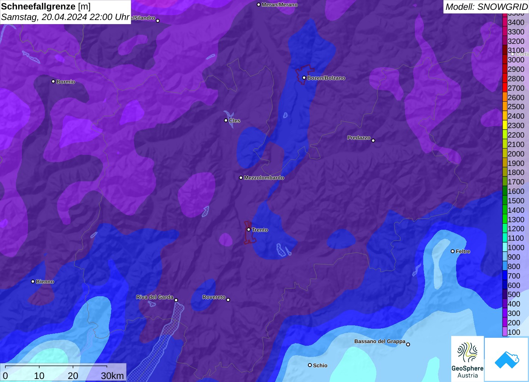Click the Bozen/Bolzano city marker dot
529x382 pixels.
coord(304,78)
